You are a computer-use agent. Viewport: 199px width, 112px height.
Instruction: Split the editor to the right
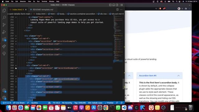click(118, 10)
